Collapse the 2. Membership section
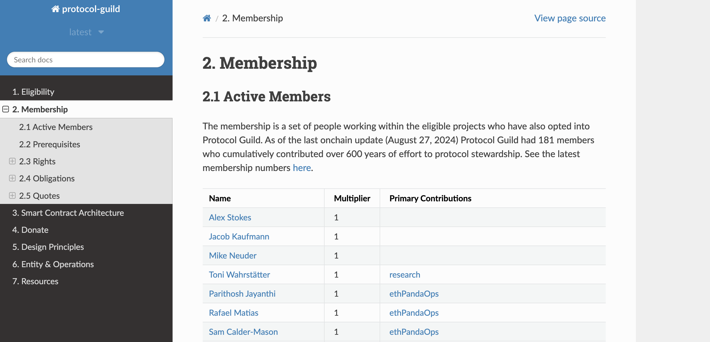Screen dimensions: 710x342 point(6,109)
